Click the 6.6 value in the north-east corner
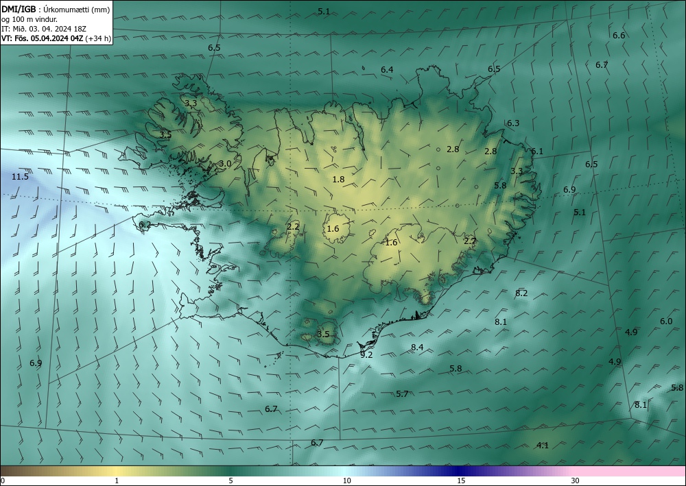The image size is (686, 486). (619, 36)
